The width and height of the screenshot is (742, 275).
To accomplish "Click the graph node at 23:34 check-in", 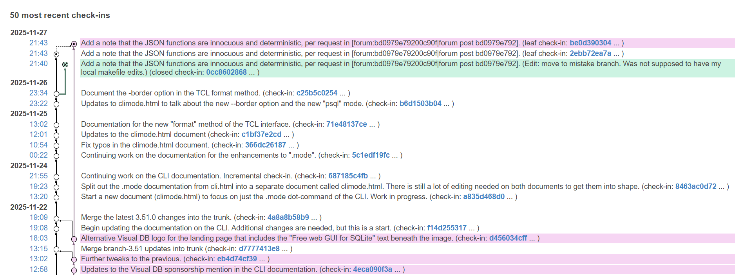I will click(56, 94).
